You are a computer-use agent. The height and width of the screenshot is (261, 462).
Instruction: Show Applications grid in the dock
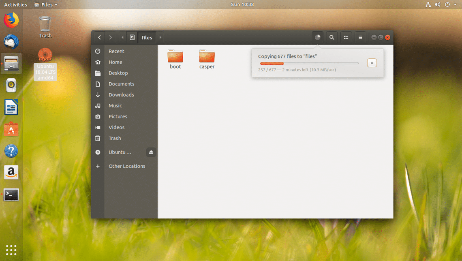[11, 250]
